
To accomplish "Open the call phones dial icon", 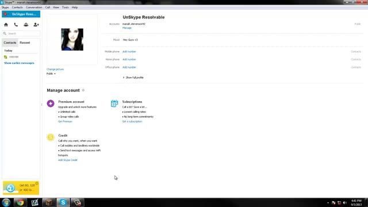I will [x=16, y=25].
